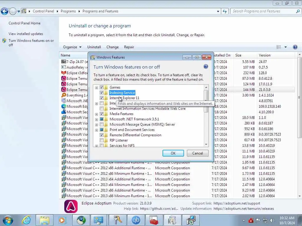Click the programs list vertical scrollbar thumb
302x226 pixels.
pyautogui.click(x=300, y=97)
